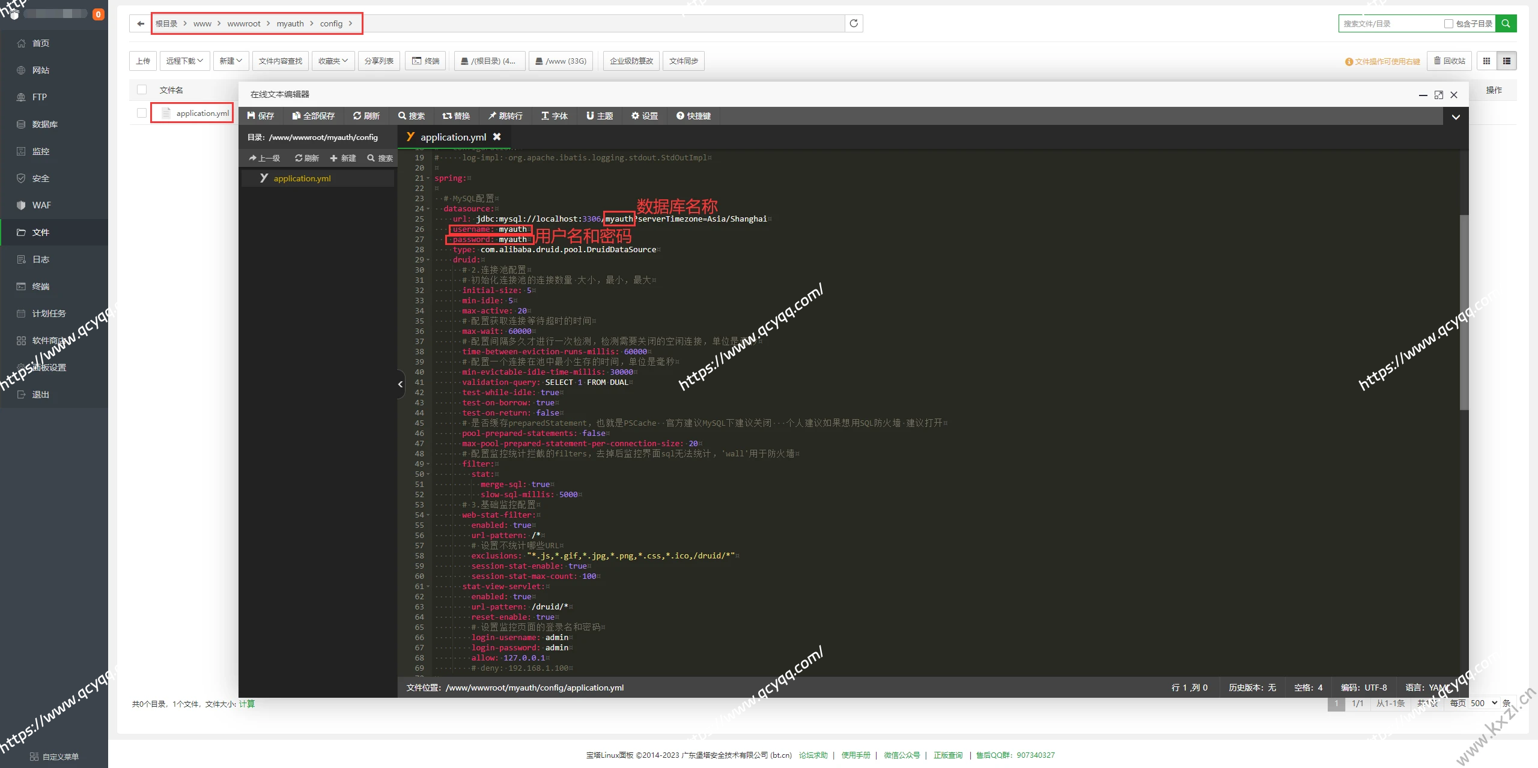
Task: Open the Recycle Bin (回收站)
Action: pos(1449,61)
